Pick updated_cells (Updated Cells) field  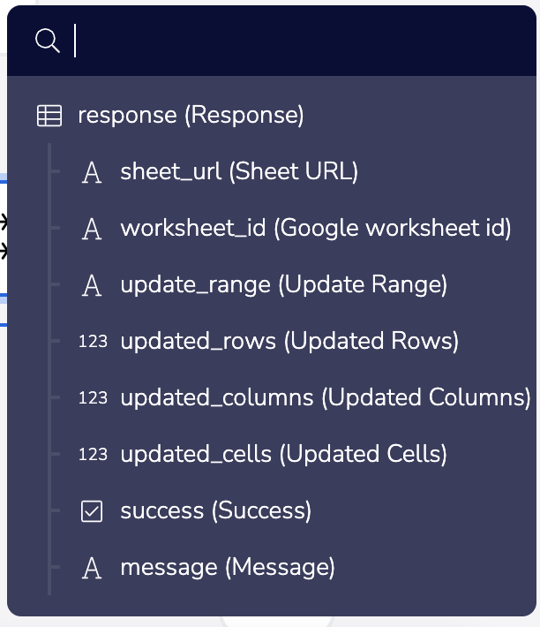(x=284, y=454)
